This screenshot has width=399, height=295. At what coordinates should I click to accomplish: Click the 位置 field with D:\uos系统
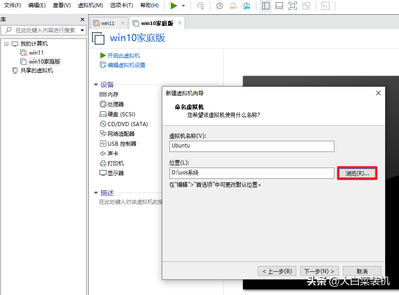click(252, 173)
